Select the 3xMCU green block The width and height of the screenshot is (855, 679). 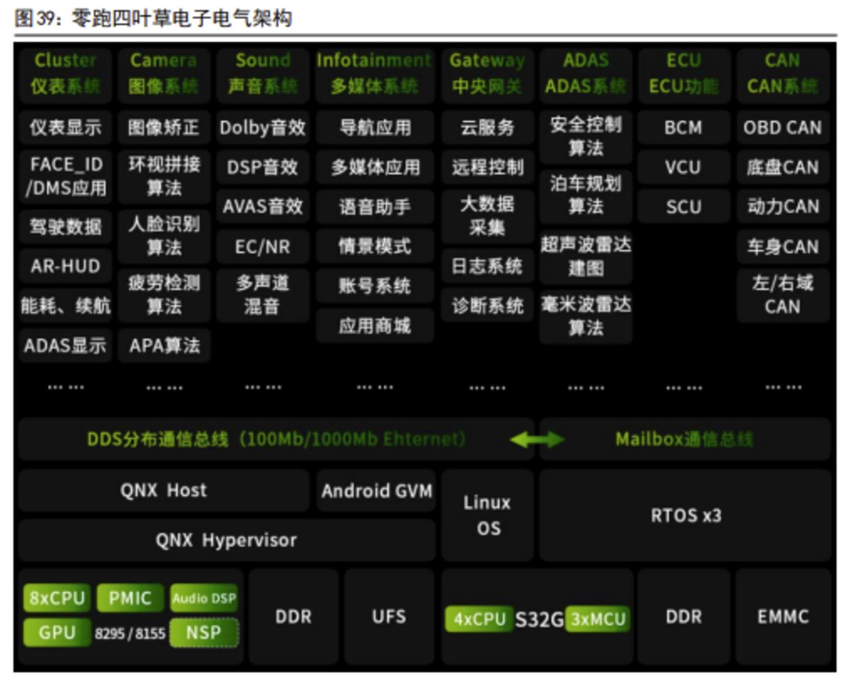(x=598, y=619)
